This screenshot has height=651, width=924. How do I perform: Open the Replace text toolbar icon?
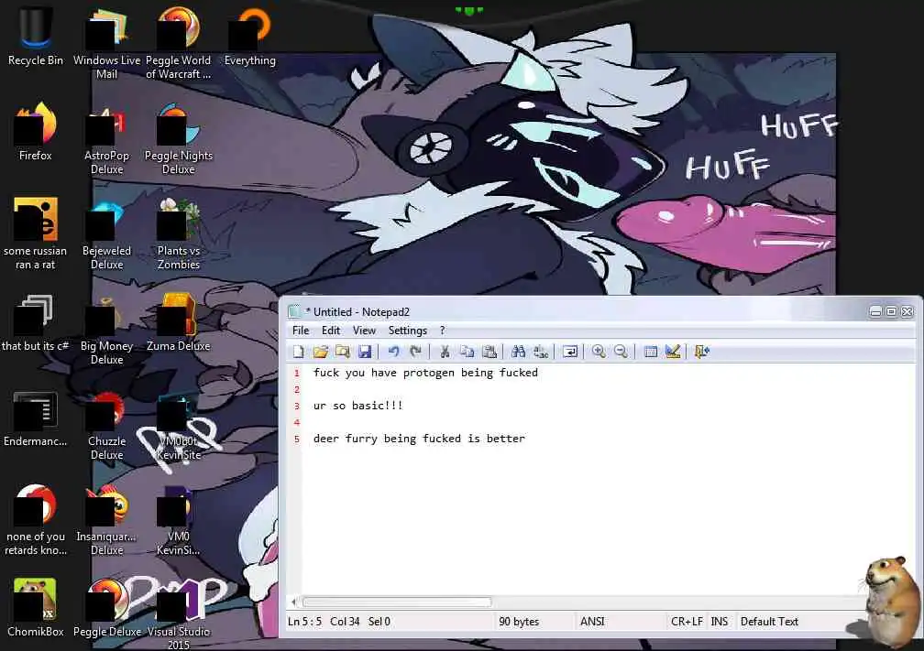(x=541, y=352)
